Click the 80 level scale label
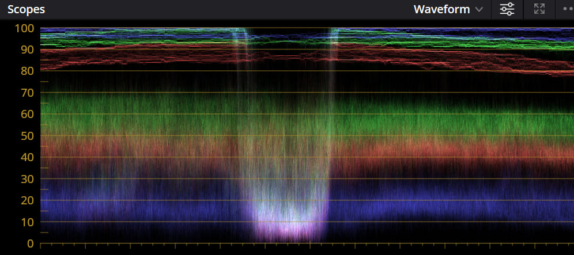 (28, 71)
